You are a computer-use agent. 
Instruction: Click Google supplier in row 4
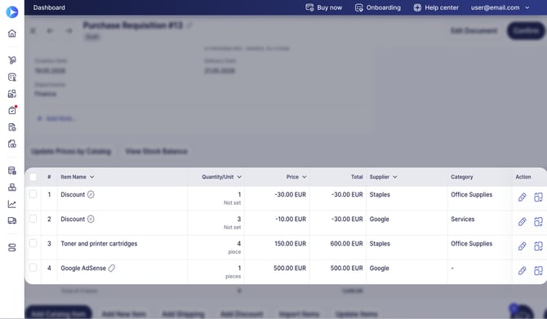[379, 268]
